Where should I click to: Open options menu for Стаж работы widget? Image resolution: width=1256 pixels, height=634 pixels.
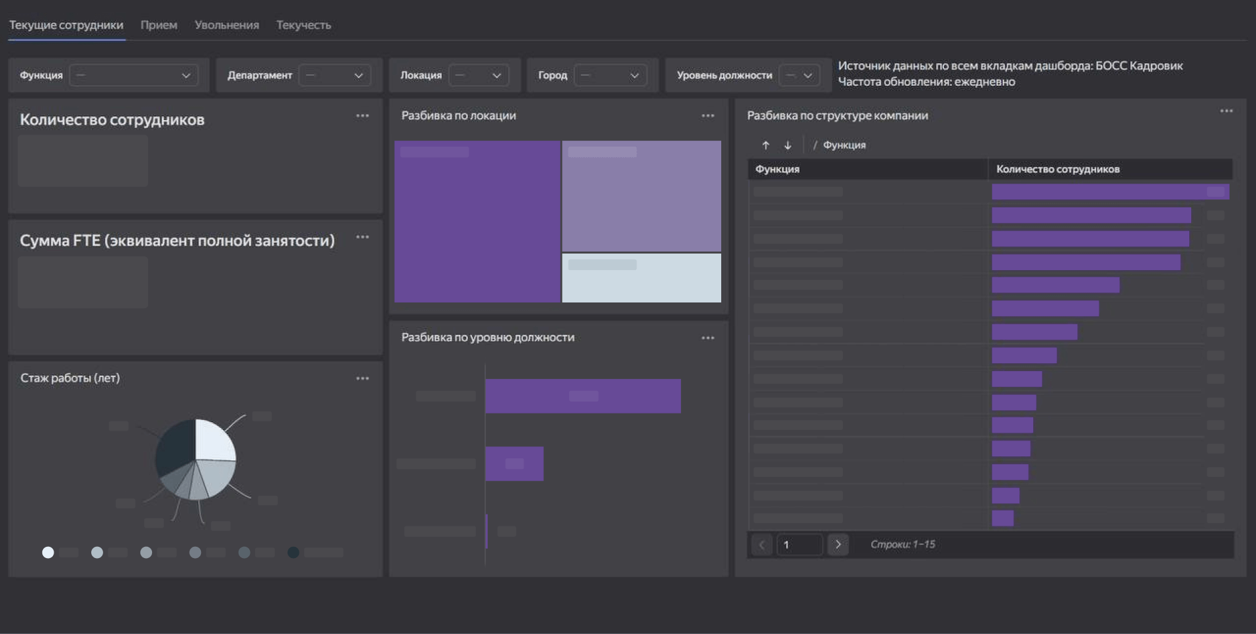[x=362, y=378]
